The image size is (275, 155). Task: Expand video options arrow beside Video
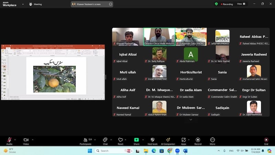[x=33, y=139]
